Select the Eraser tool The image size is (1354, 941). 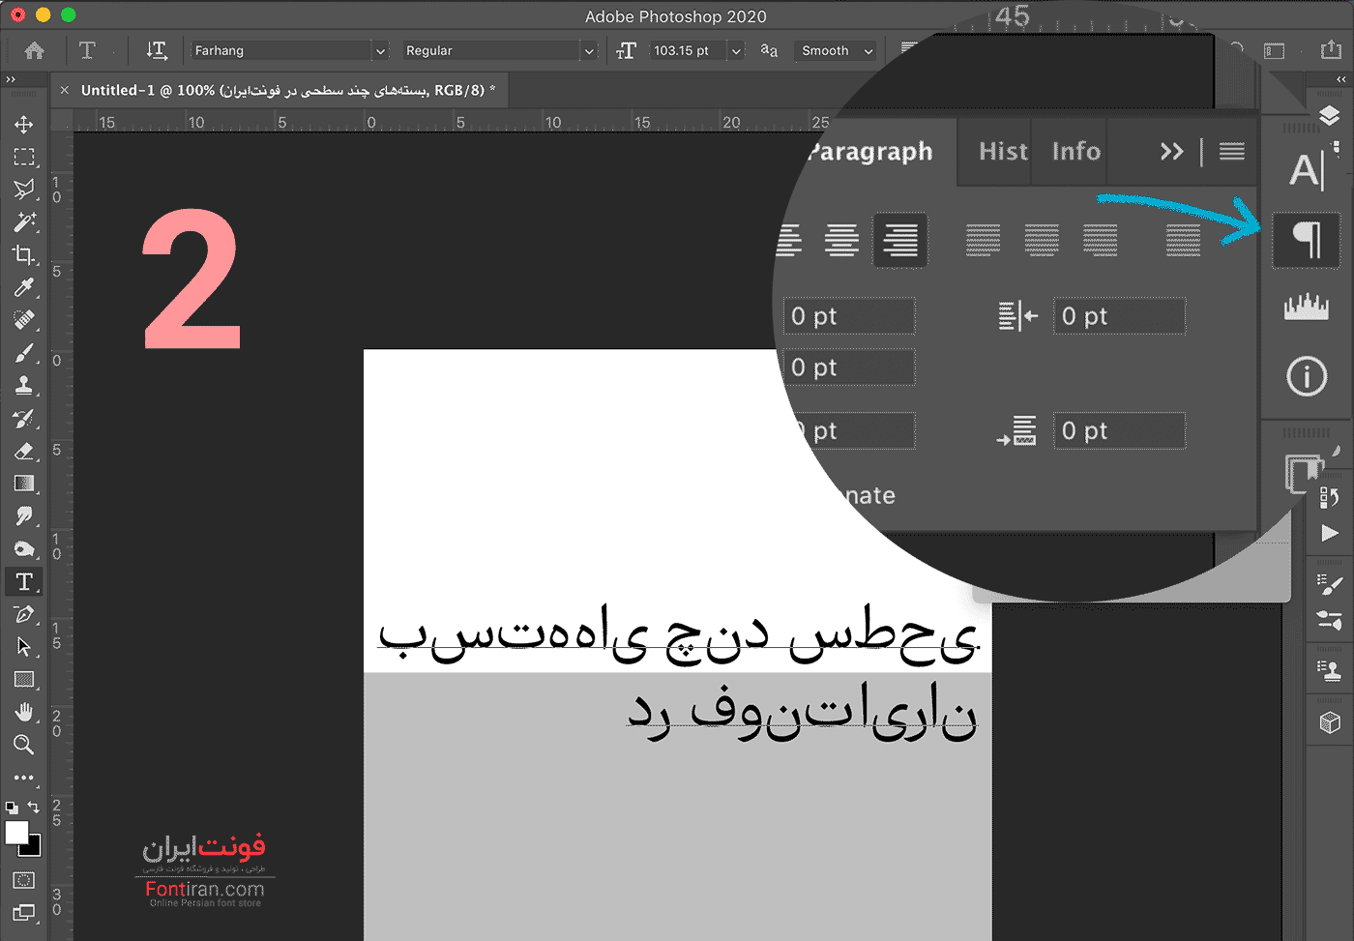tap(24, 452)
